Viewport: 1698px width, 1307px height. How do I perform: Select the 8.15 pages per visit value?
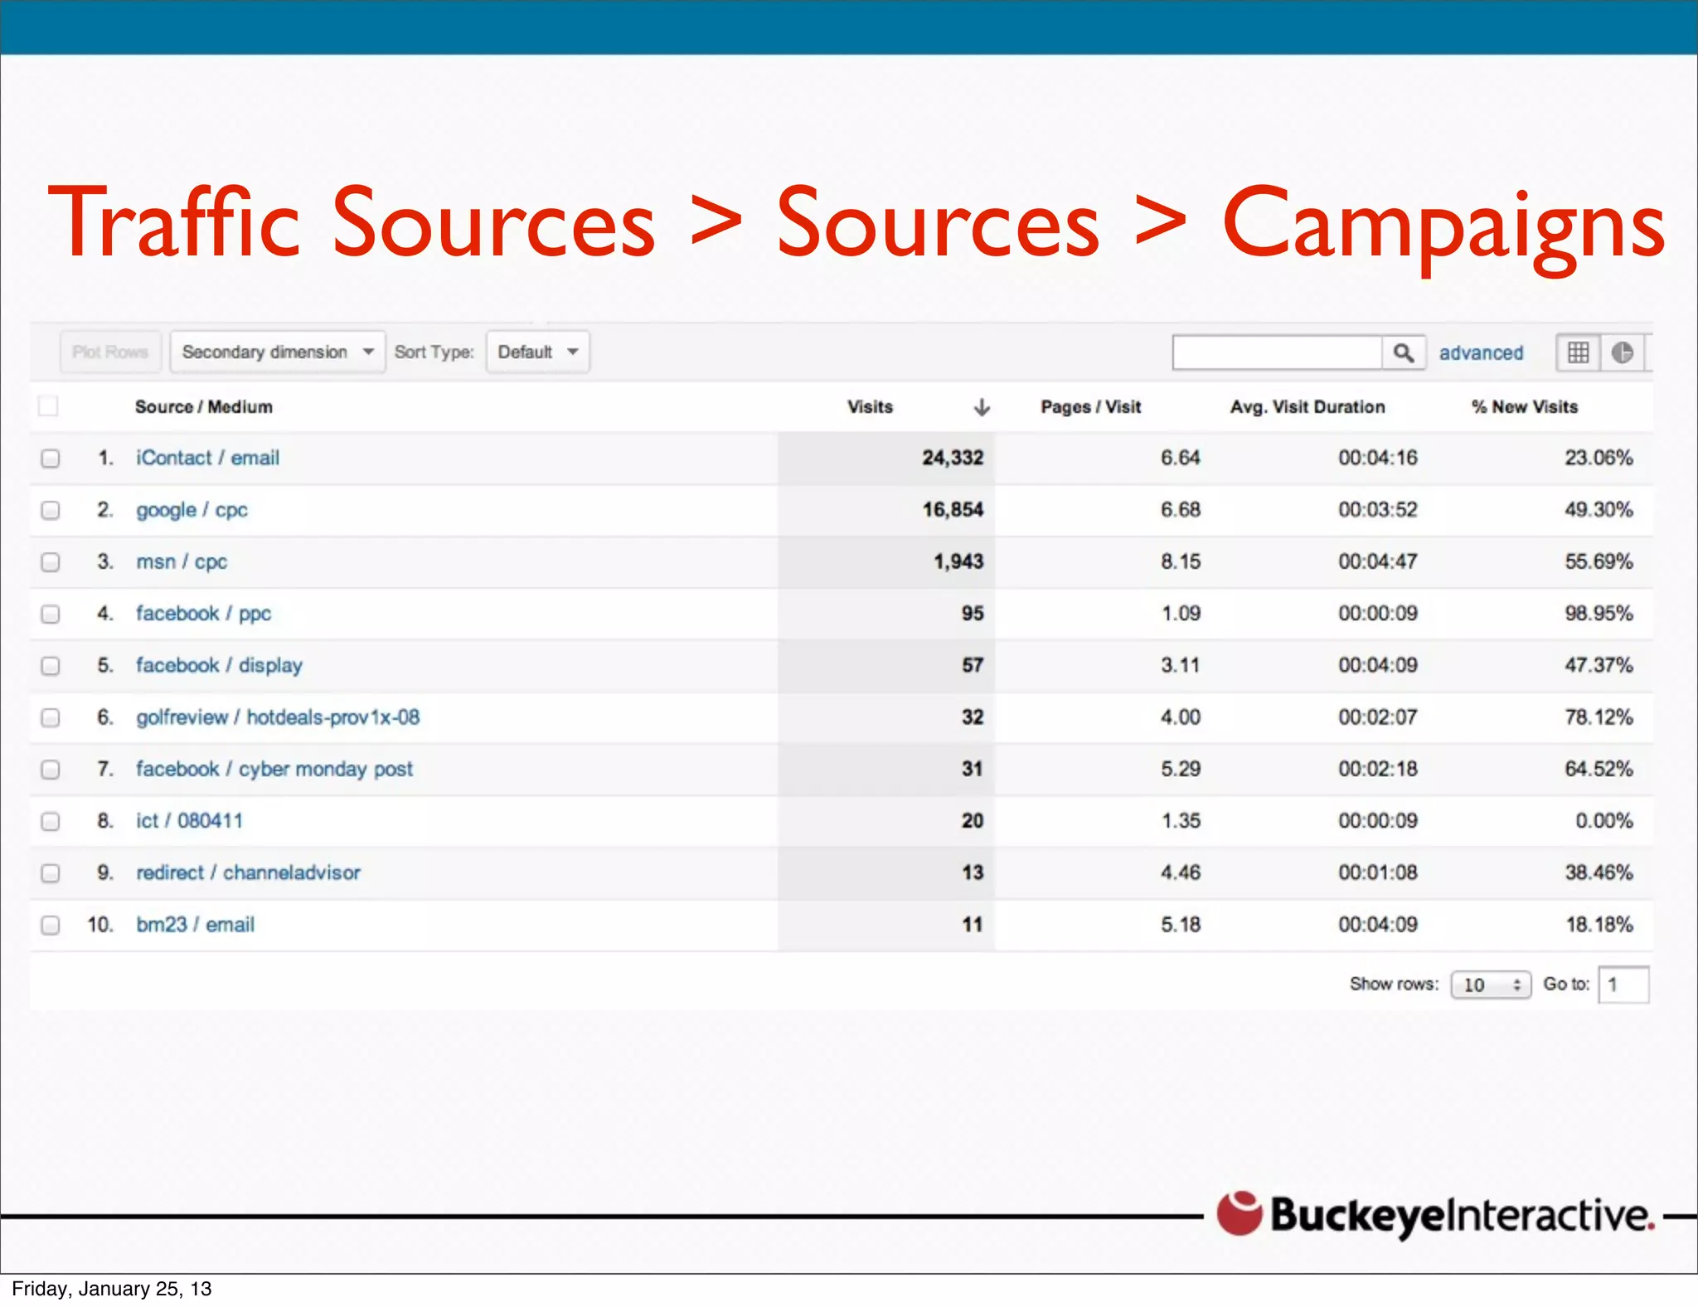1181,561
